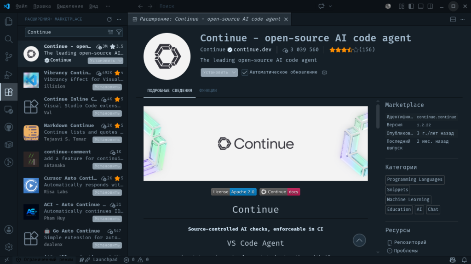
Task: Select the Machine Learning category tag
Action: (408, 200)
